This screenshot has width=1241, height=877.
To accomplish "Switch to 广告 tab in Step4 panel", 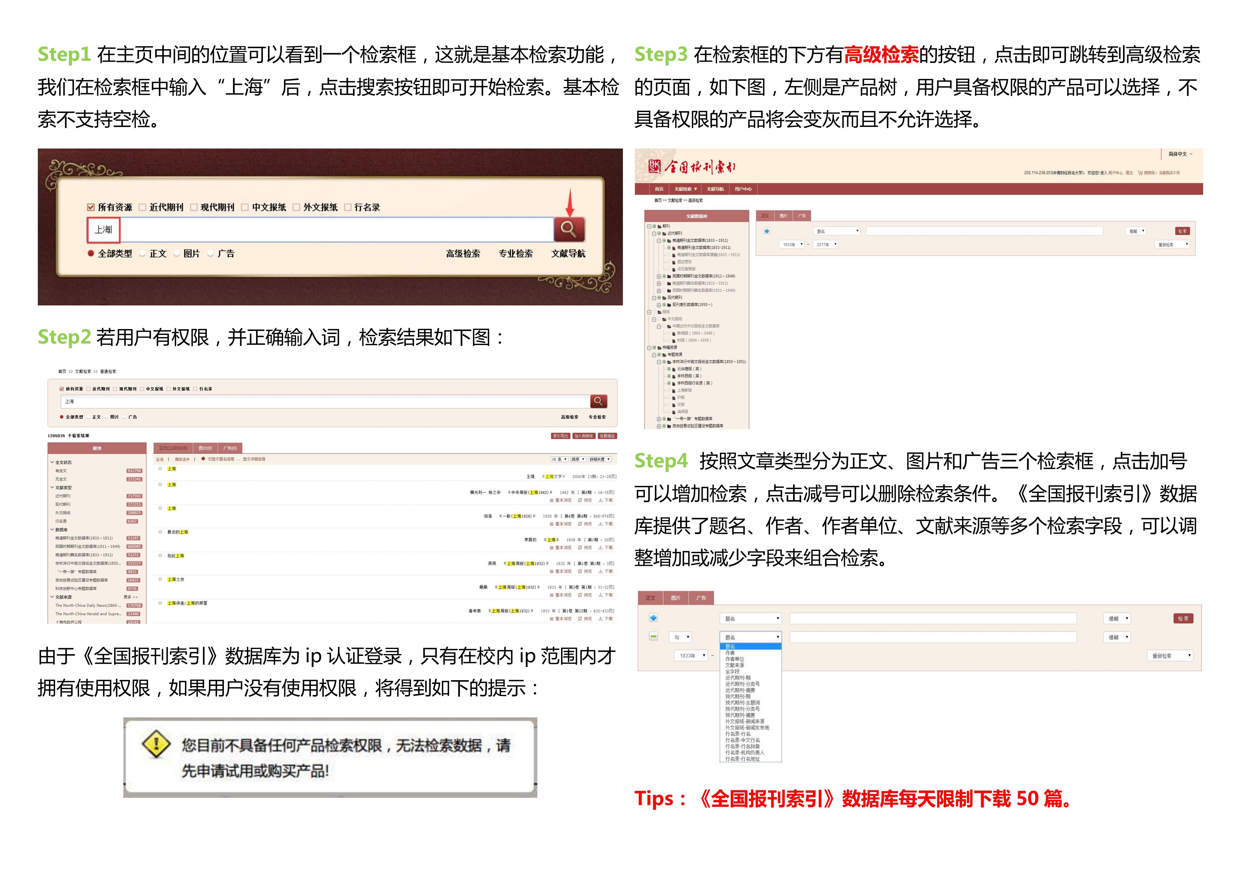I will click(x=701, y=598).
